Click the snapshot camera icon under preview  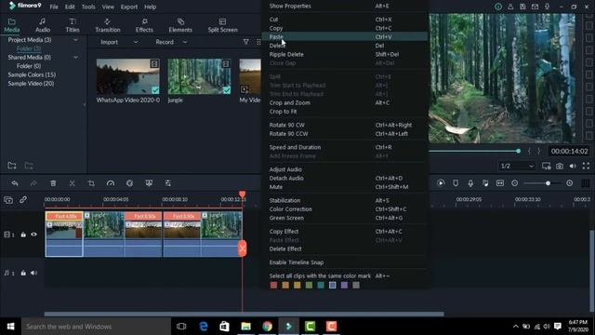tap(560, 166)
